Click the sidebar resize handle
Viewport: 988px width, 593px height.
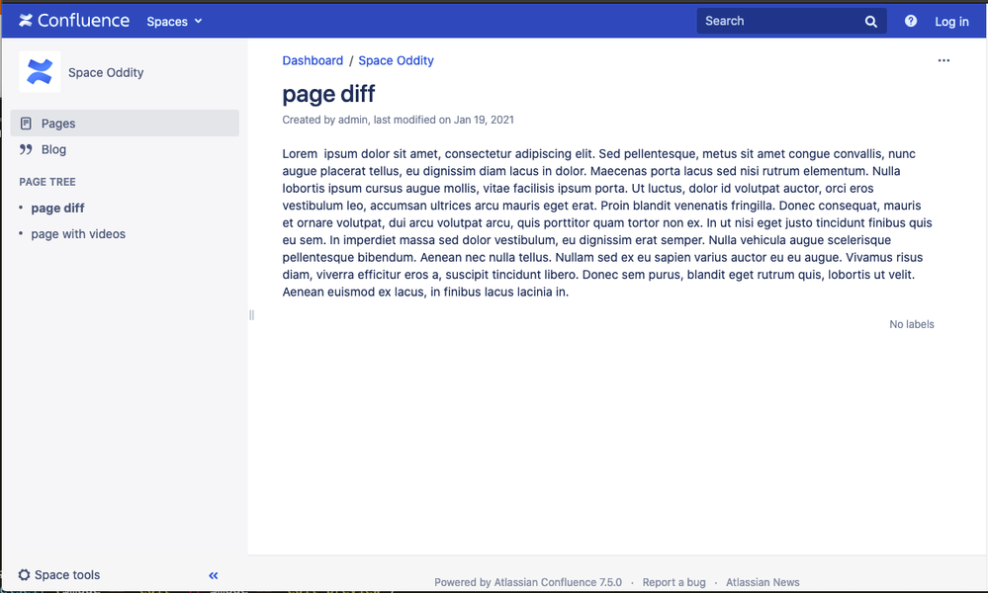coord(251,314)
